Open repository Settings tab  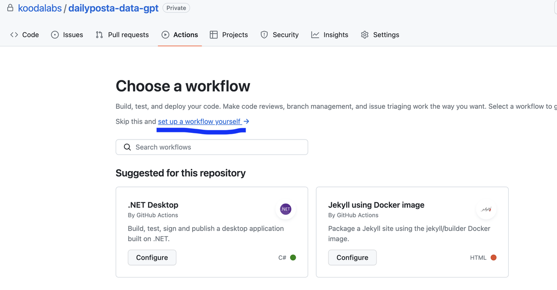point(380,35)
